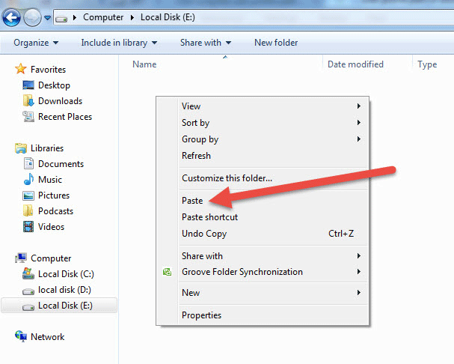The height and width of the screenshot is (364, 454).
Task: Click the Pictures library icon
Action: point(28,195)
